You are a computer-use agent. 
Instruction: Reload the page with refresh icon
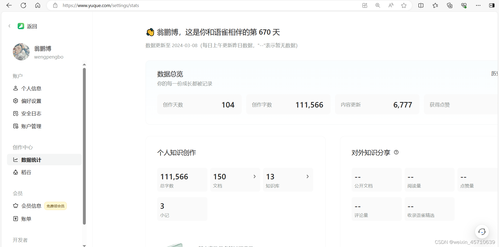tap(23, 5)
